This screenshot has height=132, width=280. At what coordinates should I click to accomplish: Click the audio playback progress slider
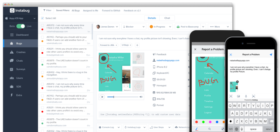click(123, 97)
